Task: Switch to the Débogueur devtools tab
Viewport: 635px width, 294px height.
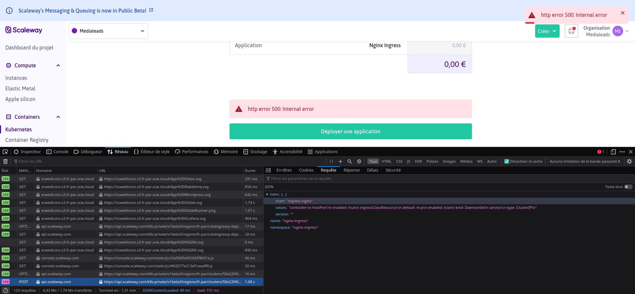Action: (88, 152)
